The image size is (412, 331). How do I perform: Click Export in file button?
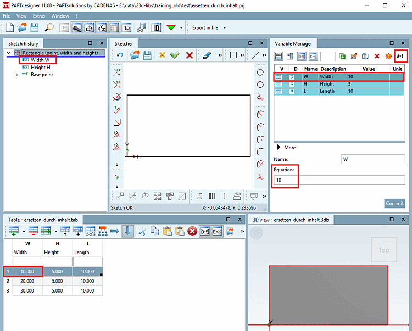tap(205, 27)
